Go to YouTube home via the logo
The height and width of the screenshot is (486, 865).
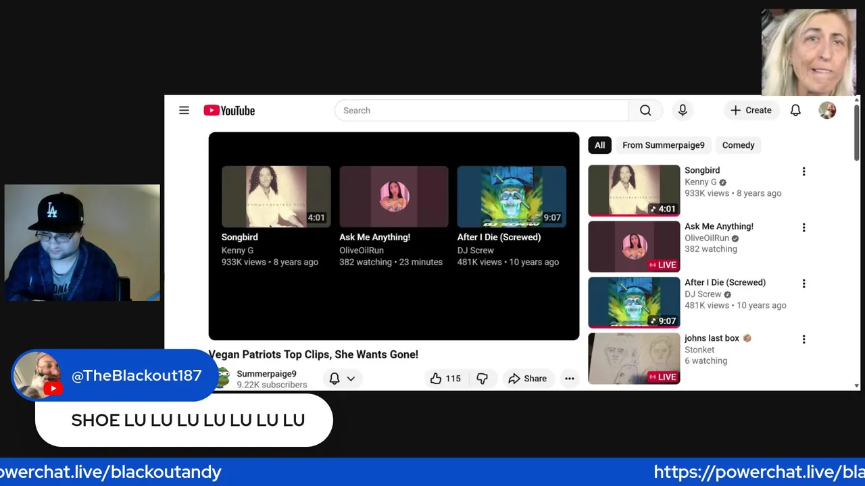[x=229, y=111]
